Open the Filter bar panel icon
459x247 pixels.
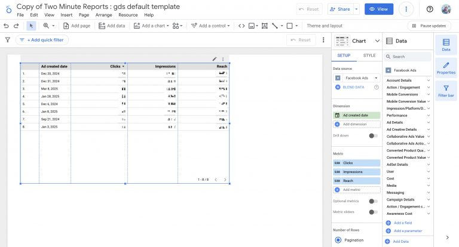pyautogui.click(x=446, y=91)
